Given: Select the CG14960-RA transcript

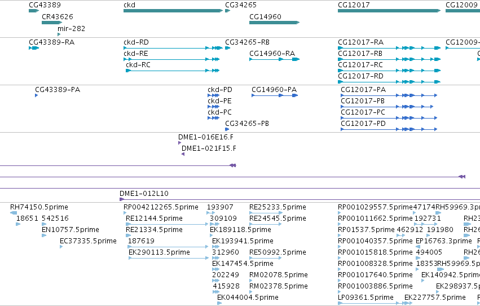Looking at the screenshot, I should 274,59.
